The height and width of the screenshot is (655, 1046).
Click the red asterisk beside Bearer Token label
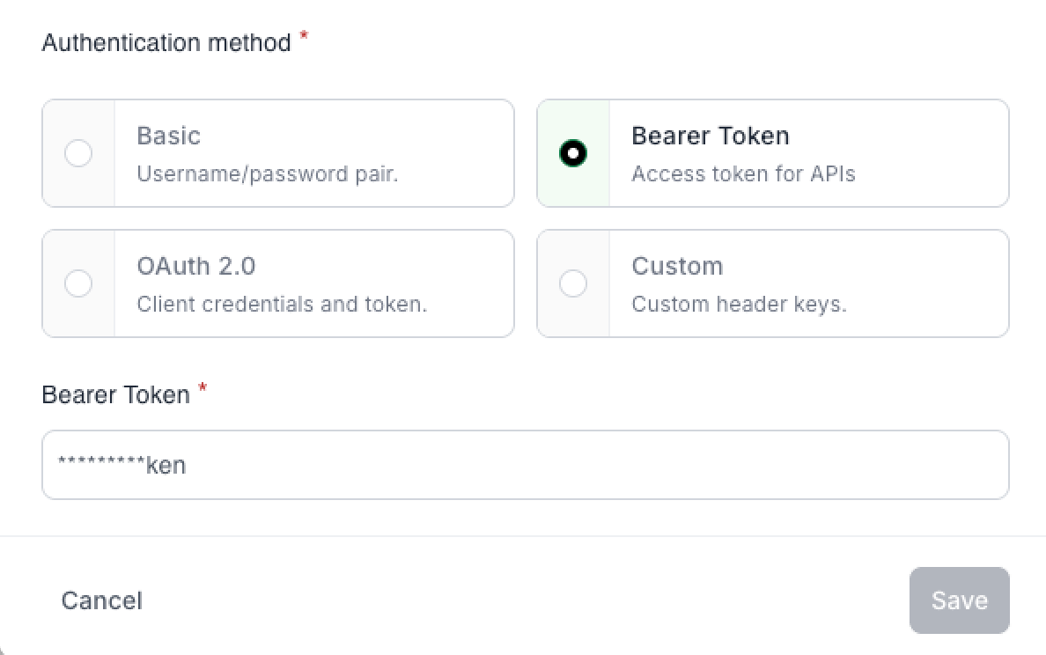click(x=203, y=389)
